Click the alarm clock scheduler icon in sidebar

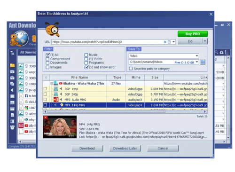point(12,127)
